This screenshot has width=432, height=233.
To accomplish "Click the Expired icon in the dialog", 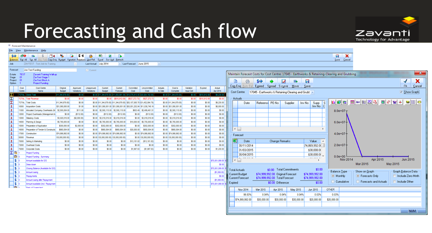I will point(259,83).
